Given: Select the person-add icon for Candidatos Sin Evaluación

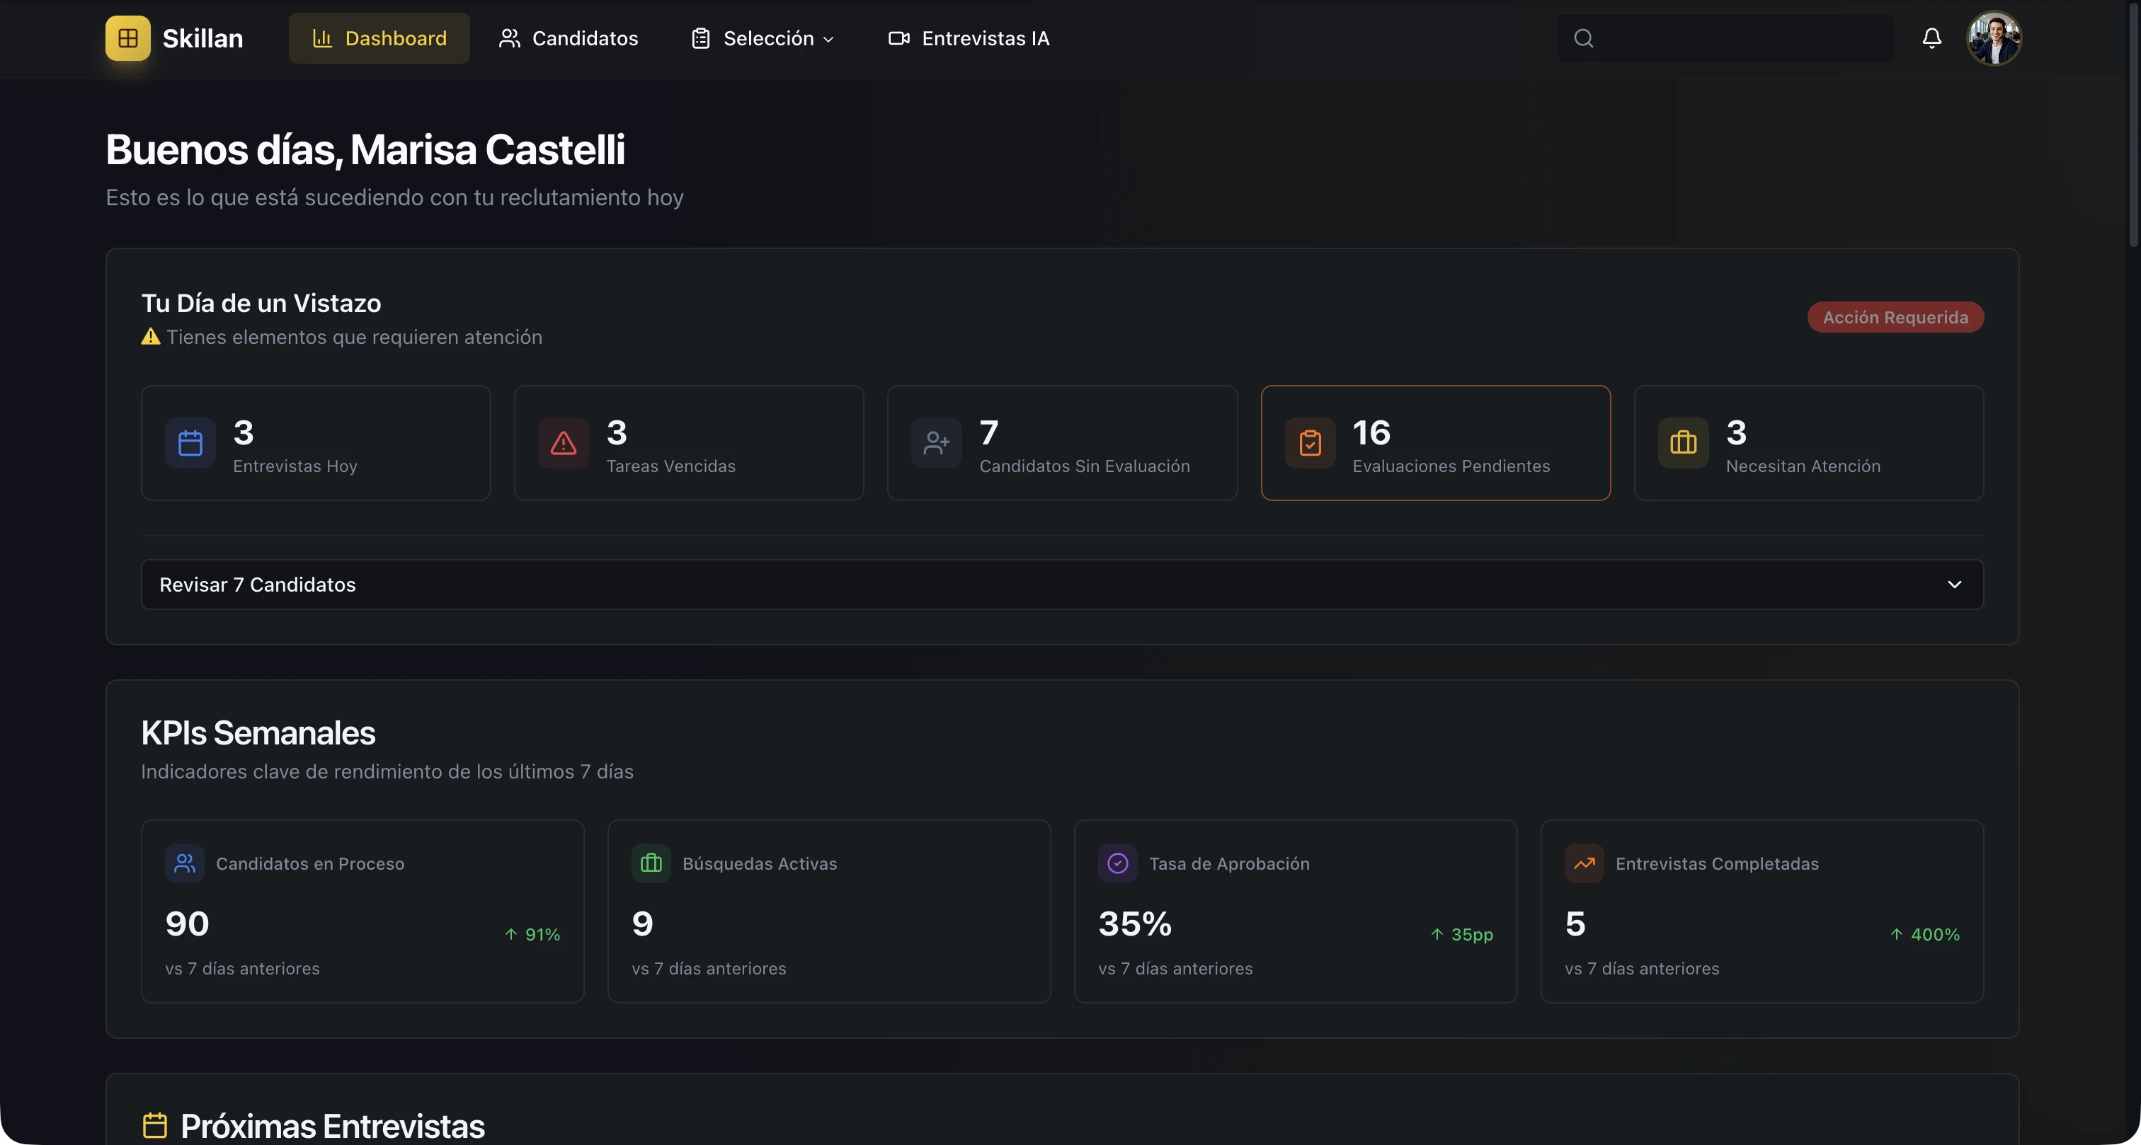Looking at the screenshot, I should pos(937,443).
